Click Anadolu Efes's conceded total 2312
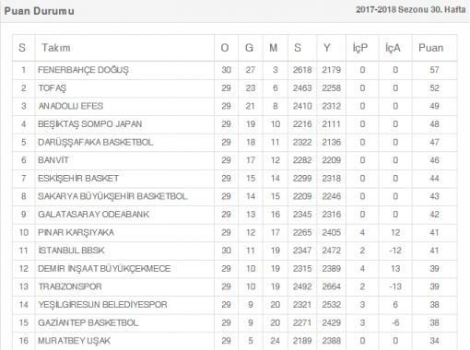Viewport: 470px width, 350px height. tap(332, 106)
